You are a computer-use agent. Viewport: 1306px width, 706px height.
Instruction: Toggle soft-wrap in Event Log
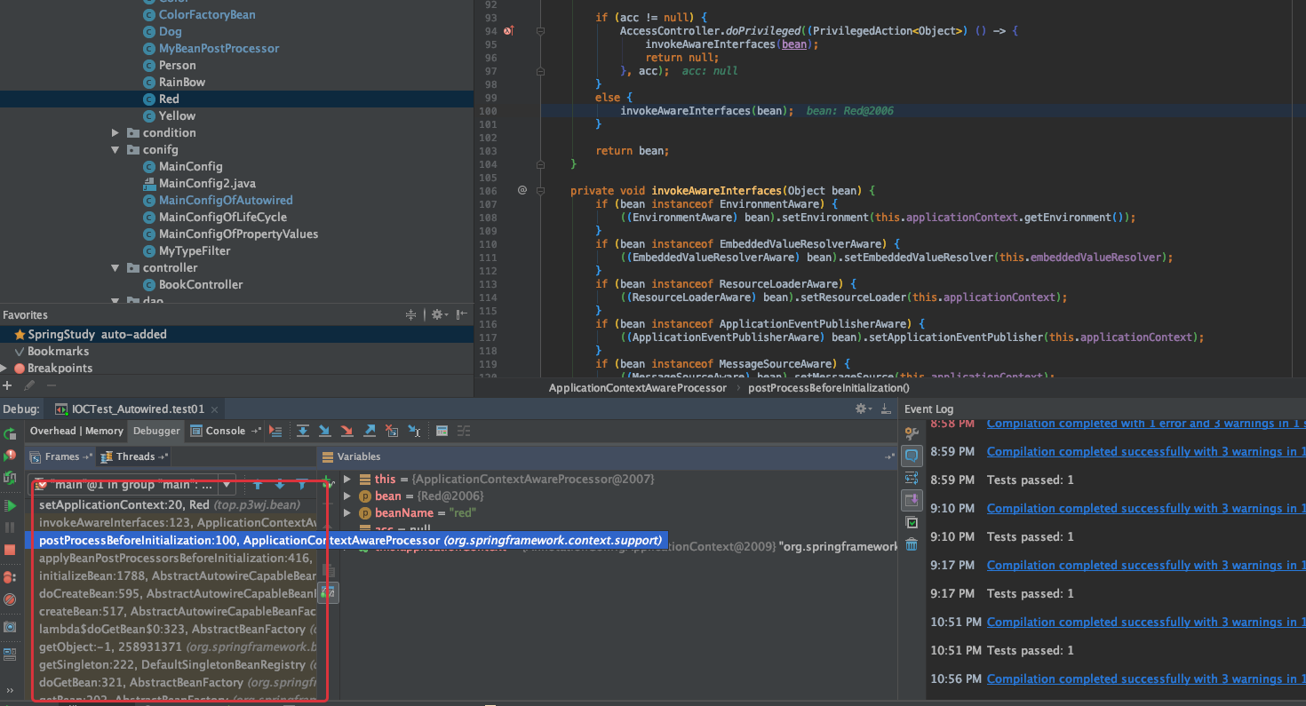pyautogui.click(x=912, y=478)
